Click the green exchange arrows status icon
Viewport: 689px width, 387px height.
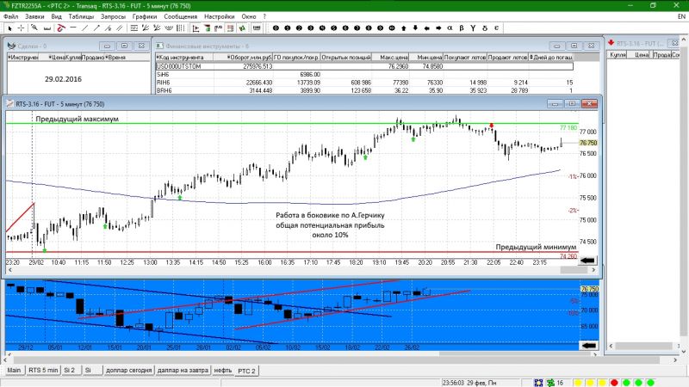click(x=550, y=383)
